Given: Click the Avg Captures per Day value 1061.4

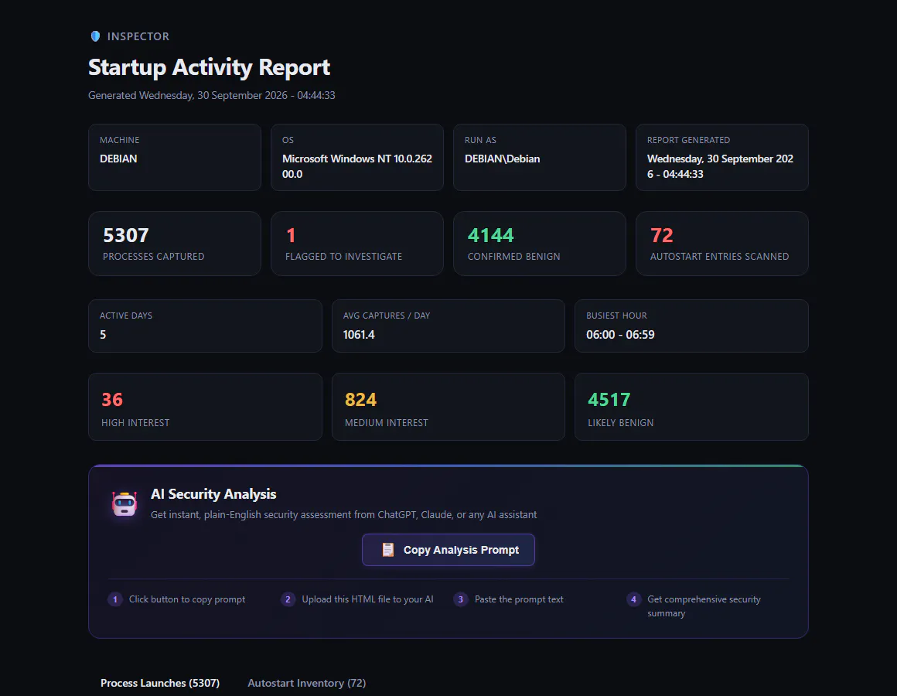Looking at the screenshot, I should tap(359, 335).
